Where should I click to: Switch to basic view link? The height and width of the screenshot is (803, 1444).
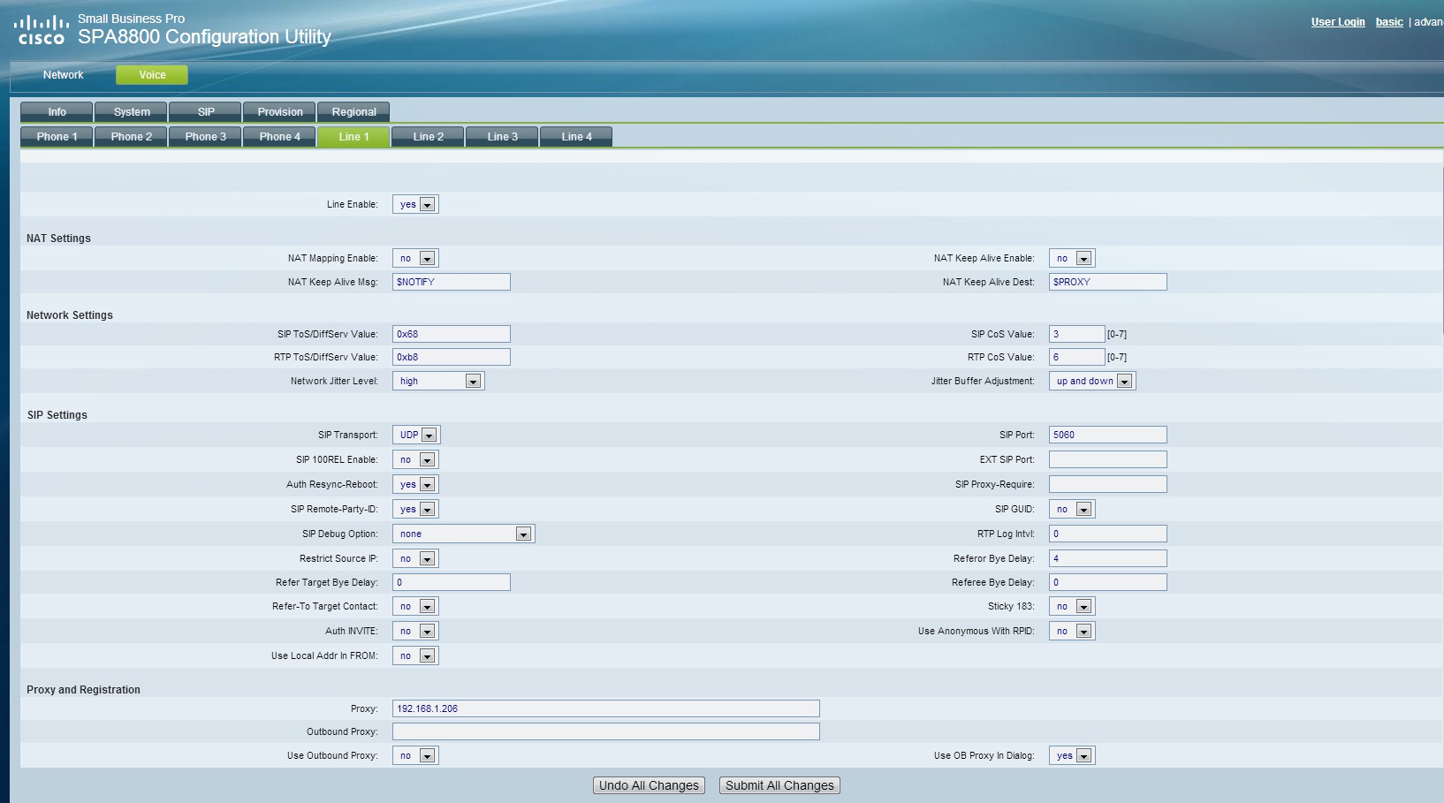[1388, 22]
